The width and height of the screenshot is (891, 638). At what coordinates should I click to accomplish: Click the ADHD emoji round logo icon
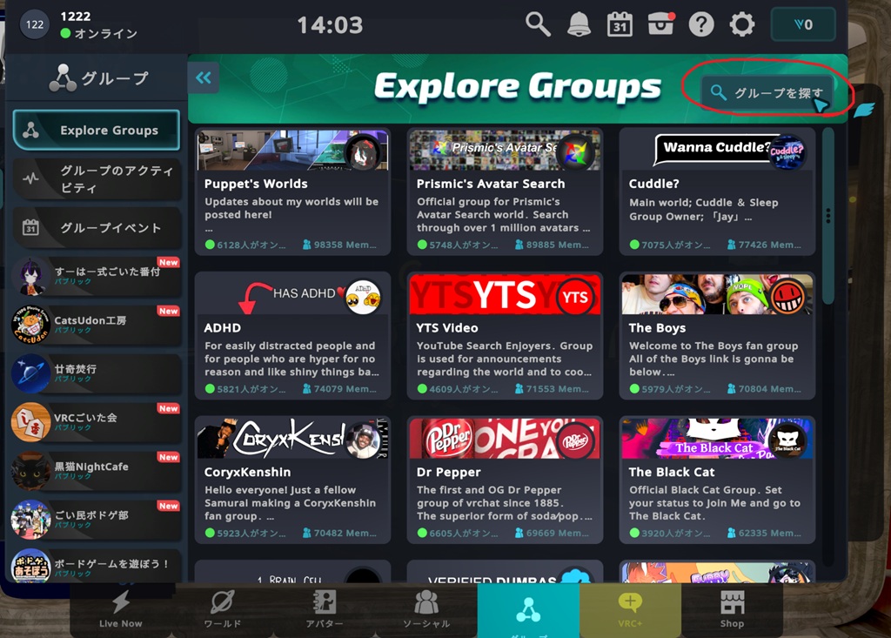click(363, 297)
